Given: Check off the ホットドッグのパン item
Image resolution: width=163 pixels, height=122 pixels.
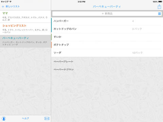Looking at the screenshot, I should click(107, 29).
